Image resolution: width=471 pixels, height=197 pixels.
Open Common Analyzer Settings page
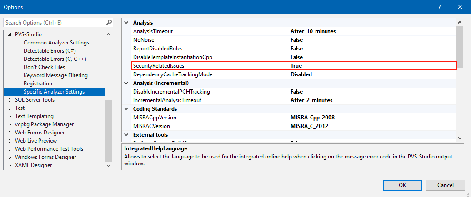(56, 43)
